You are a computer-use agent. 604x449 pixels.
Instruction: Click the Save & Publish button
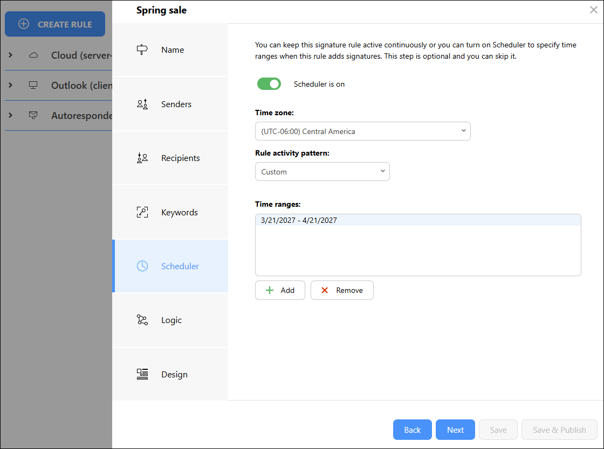(559, 430)
